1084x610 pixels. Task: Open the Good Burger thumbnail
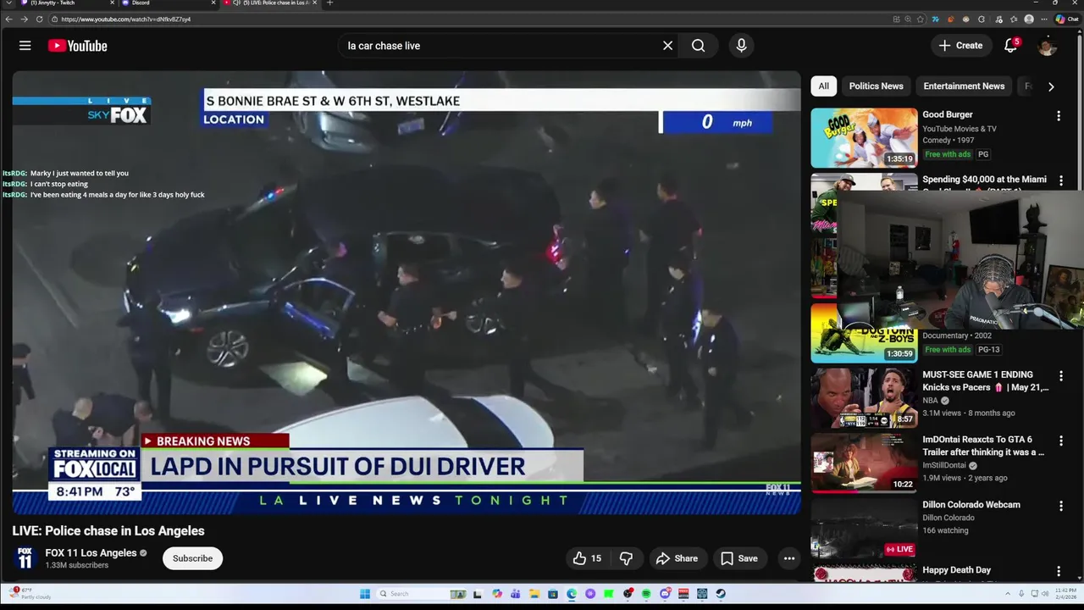[x=864, y=138]
